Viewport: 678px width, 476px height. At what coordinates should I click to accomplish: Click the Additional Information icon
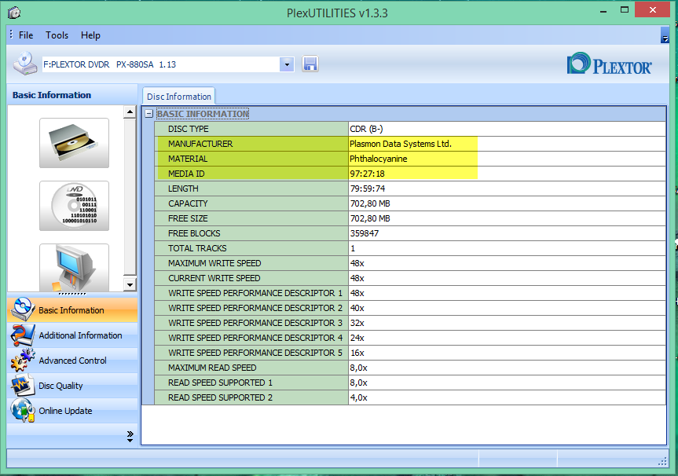pos(23,335)
